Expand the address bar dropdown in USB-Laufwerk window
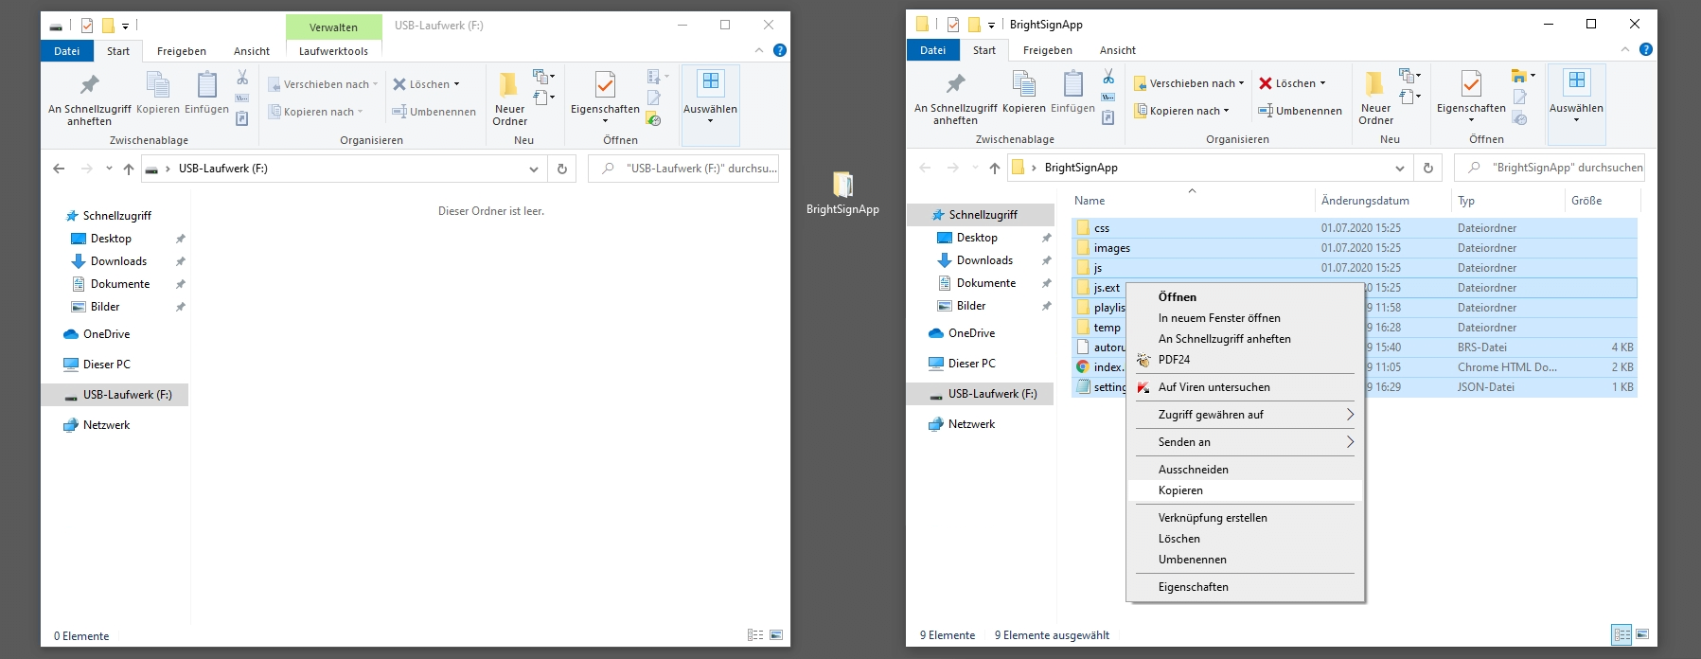Image resolution: width=1701 pixels, height=659 pixels. 534,169
